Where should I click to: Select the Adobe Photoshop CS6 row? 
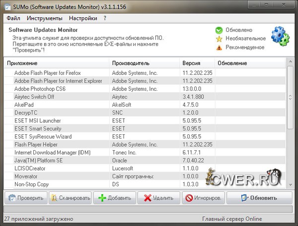[40, 89]
